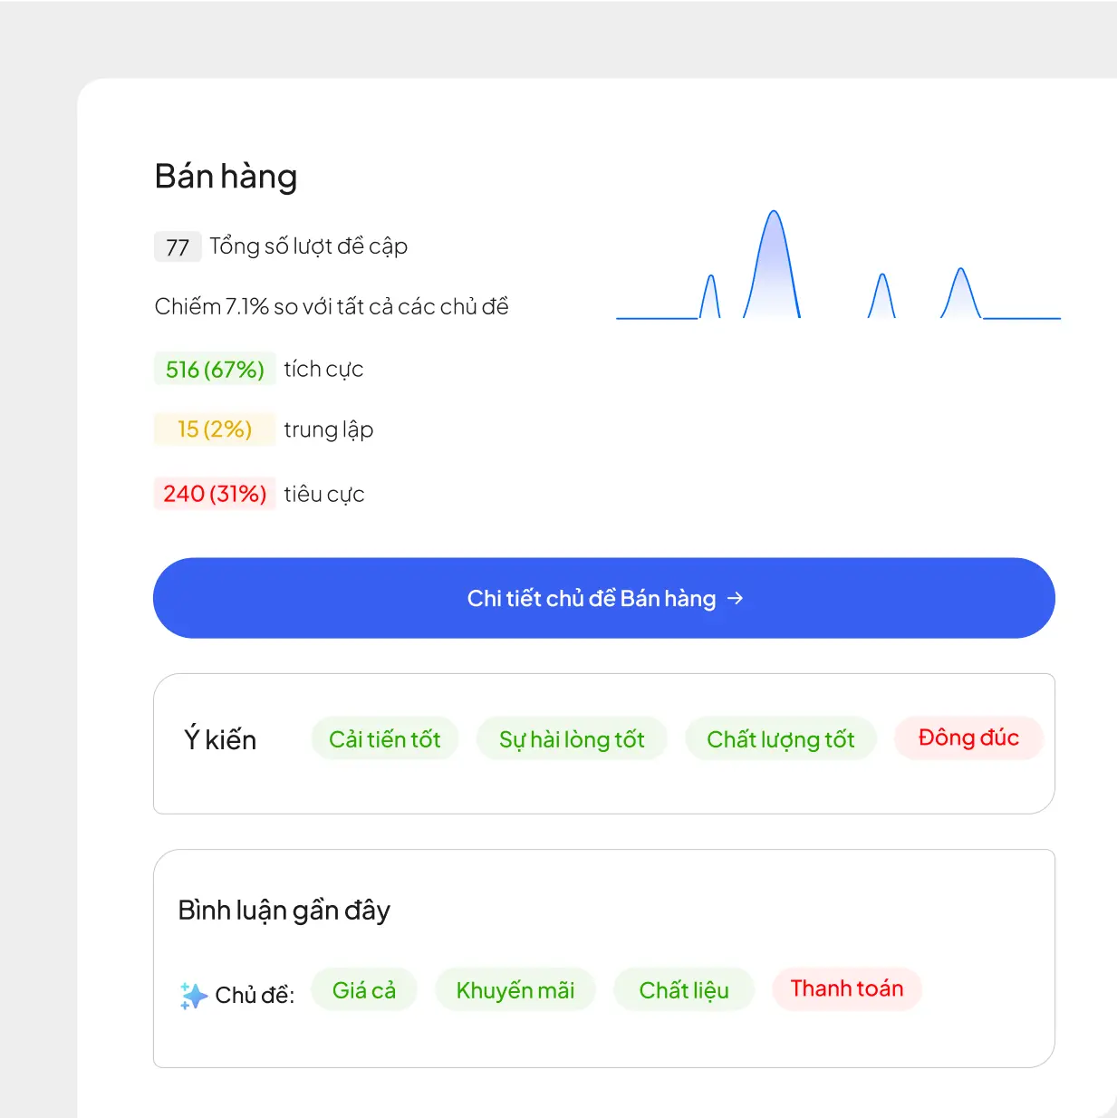Click the green 516 (67%) positive badge
The image size is (1117, 1118).
pyautogui.click(x=215, y=369)
